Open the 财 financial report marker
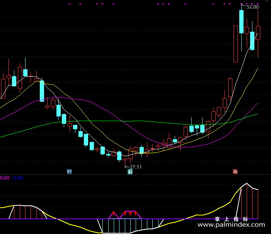 coord(69,172)
